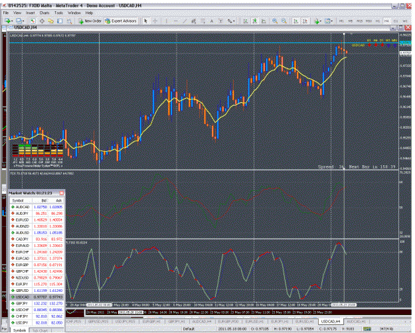Click the Bid column header
Viewport: 415px width, 333px height.
[x=40, y=200]
